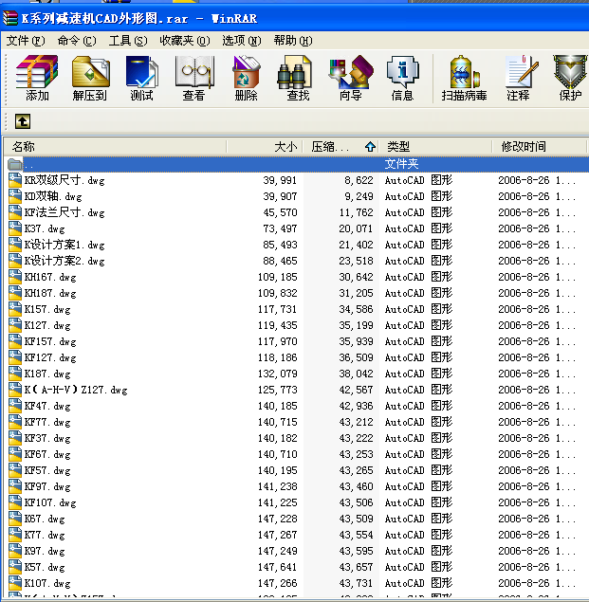Click file icon of K107.dwg

[x=15, y=583]
